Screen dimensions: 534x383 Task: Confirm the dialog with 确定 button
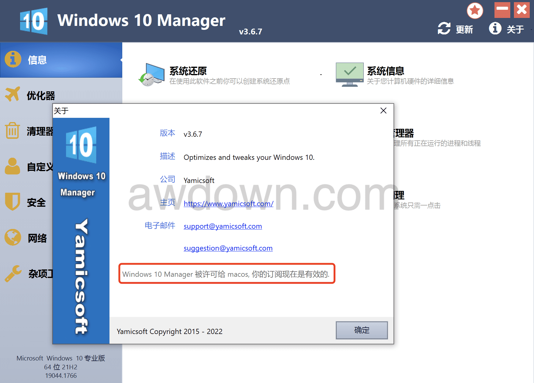pos(362,330)
